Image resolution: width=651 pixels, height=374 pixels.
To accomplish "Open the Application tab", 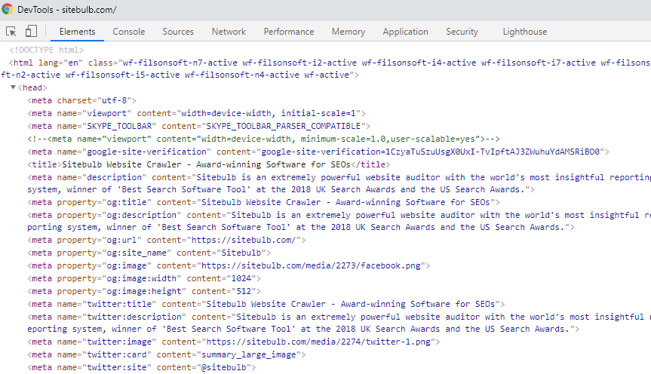I will (406, 32).
